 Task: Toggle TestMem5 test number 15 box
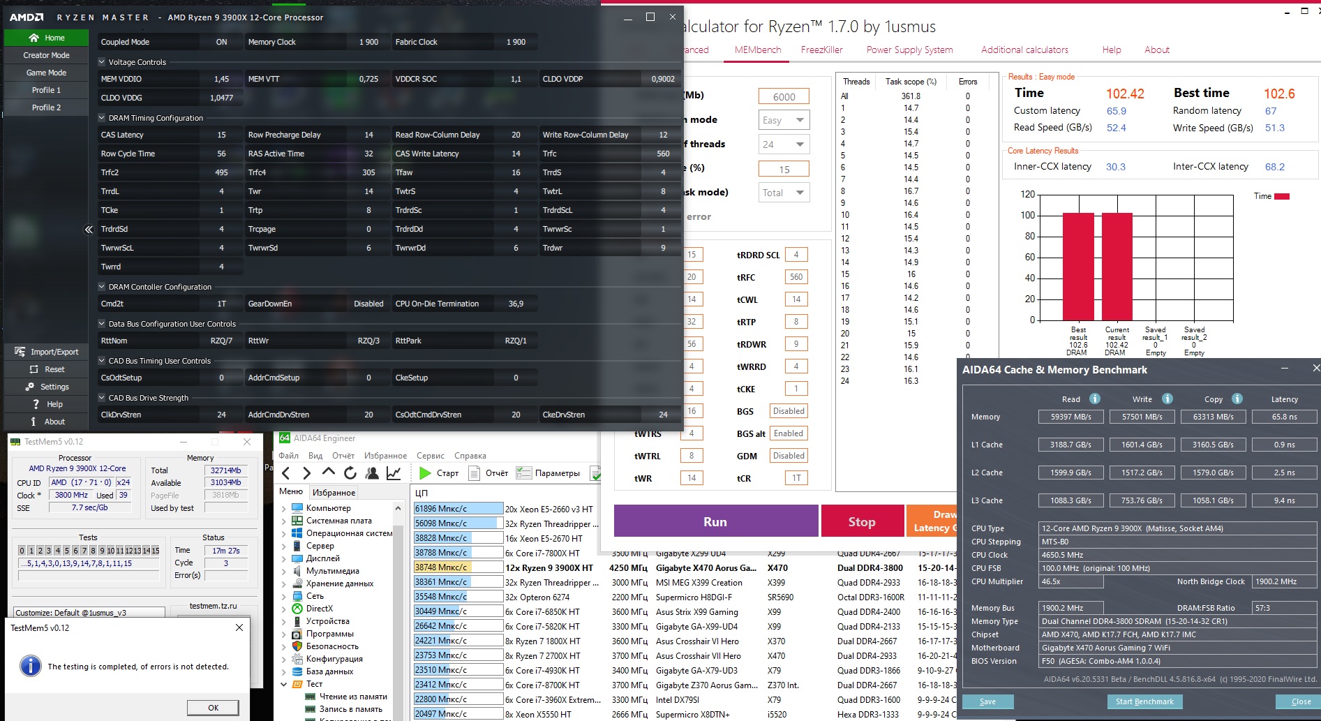point(156,551)
